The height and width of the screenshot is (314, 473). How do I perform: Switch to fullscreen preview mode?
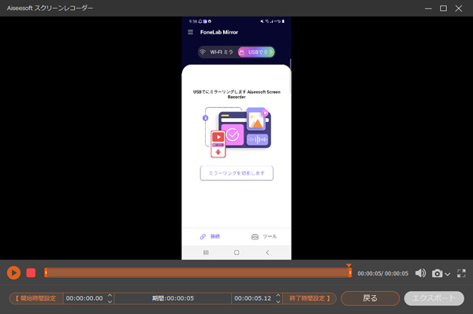tap(461, 273)
